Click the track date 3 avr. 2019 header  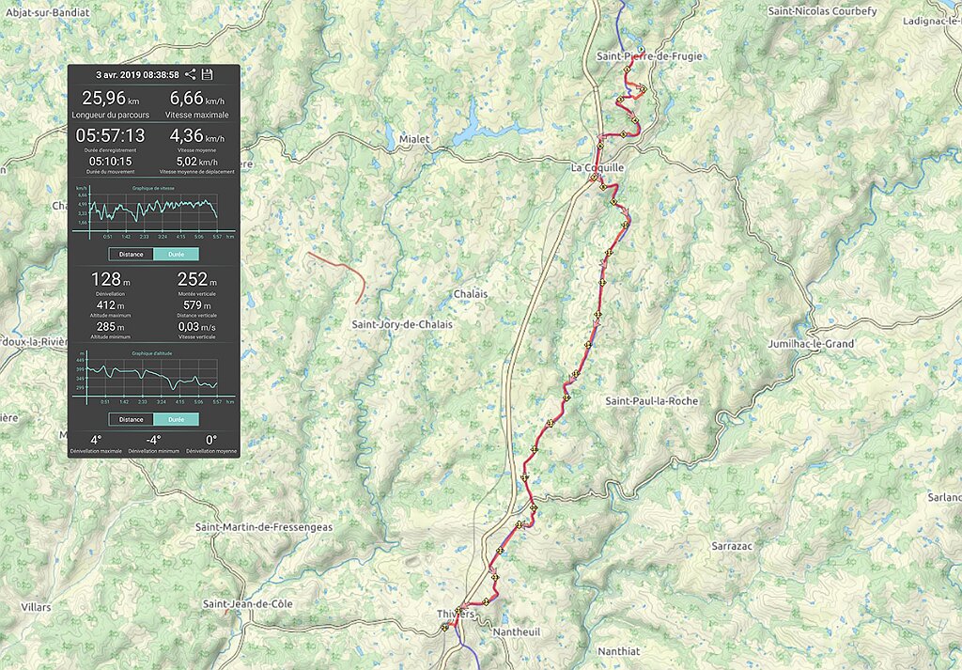coord(137,75)
